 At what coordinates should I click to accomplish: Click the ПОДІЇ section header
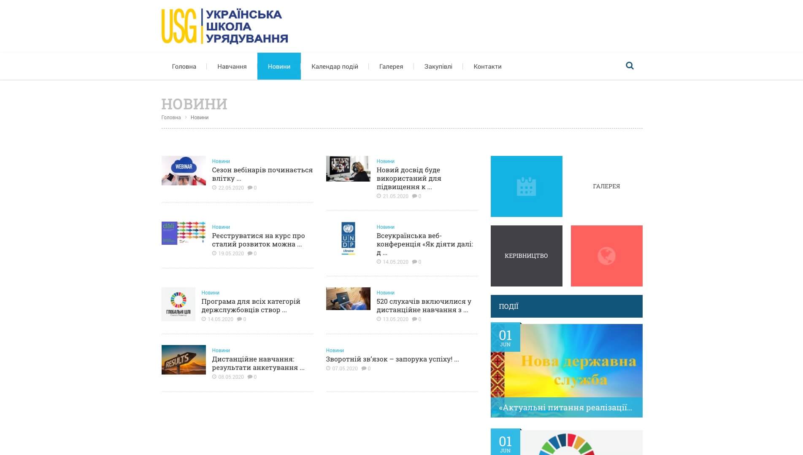(x=566, y=306)
